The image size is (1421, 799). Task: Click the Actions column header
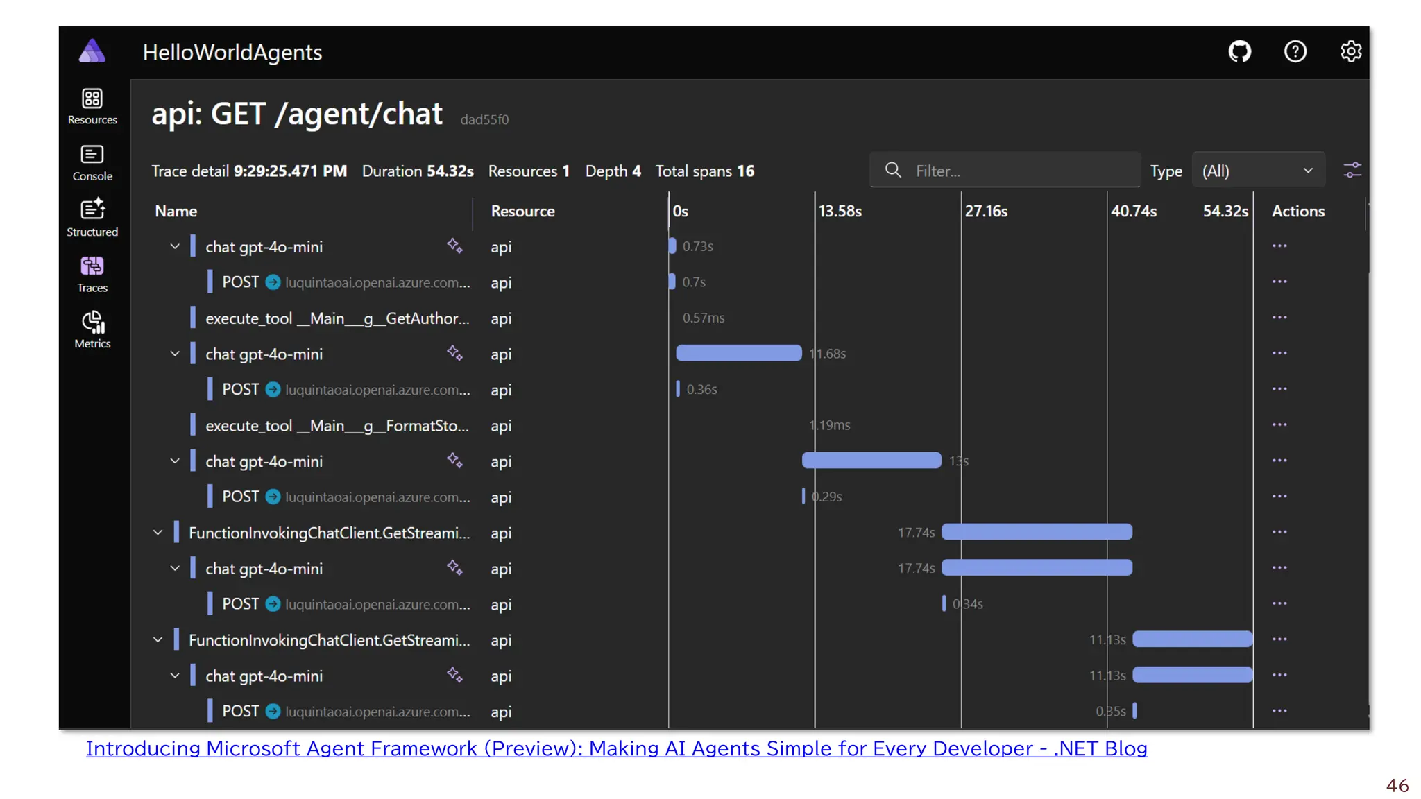click(x=1298, y=211)
